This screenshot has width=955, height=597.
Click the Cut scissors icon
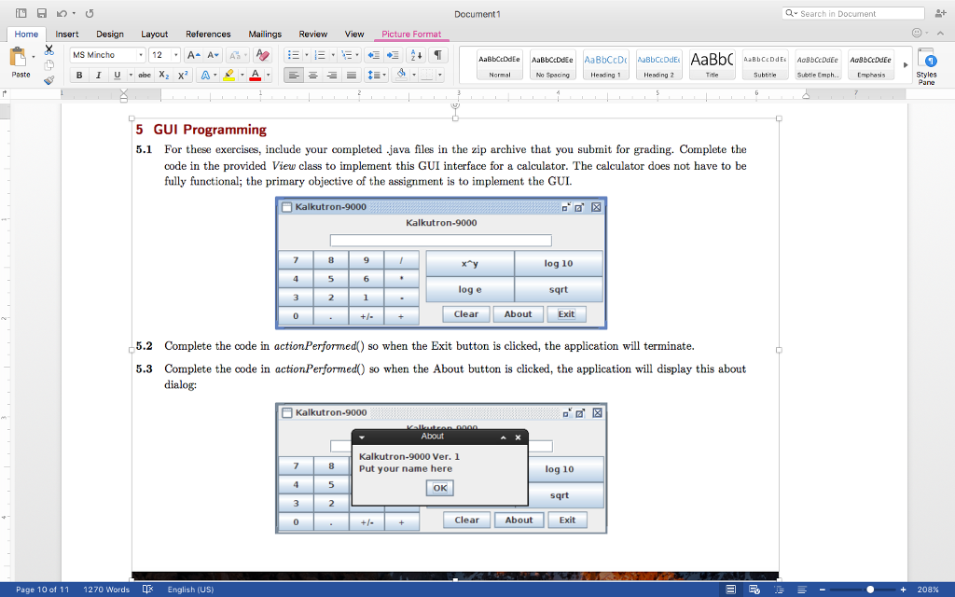coord(49,50)
